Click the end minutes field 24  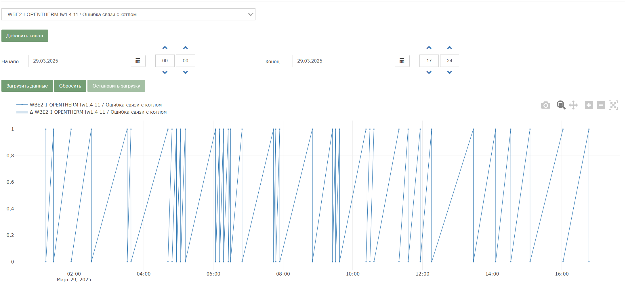click(x=450, y=61)
